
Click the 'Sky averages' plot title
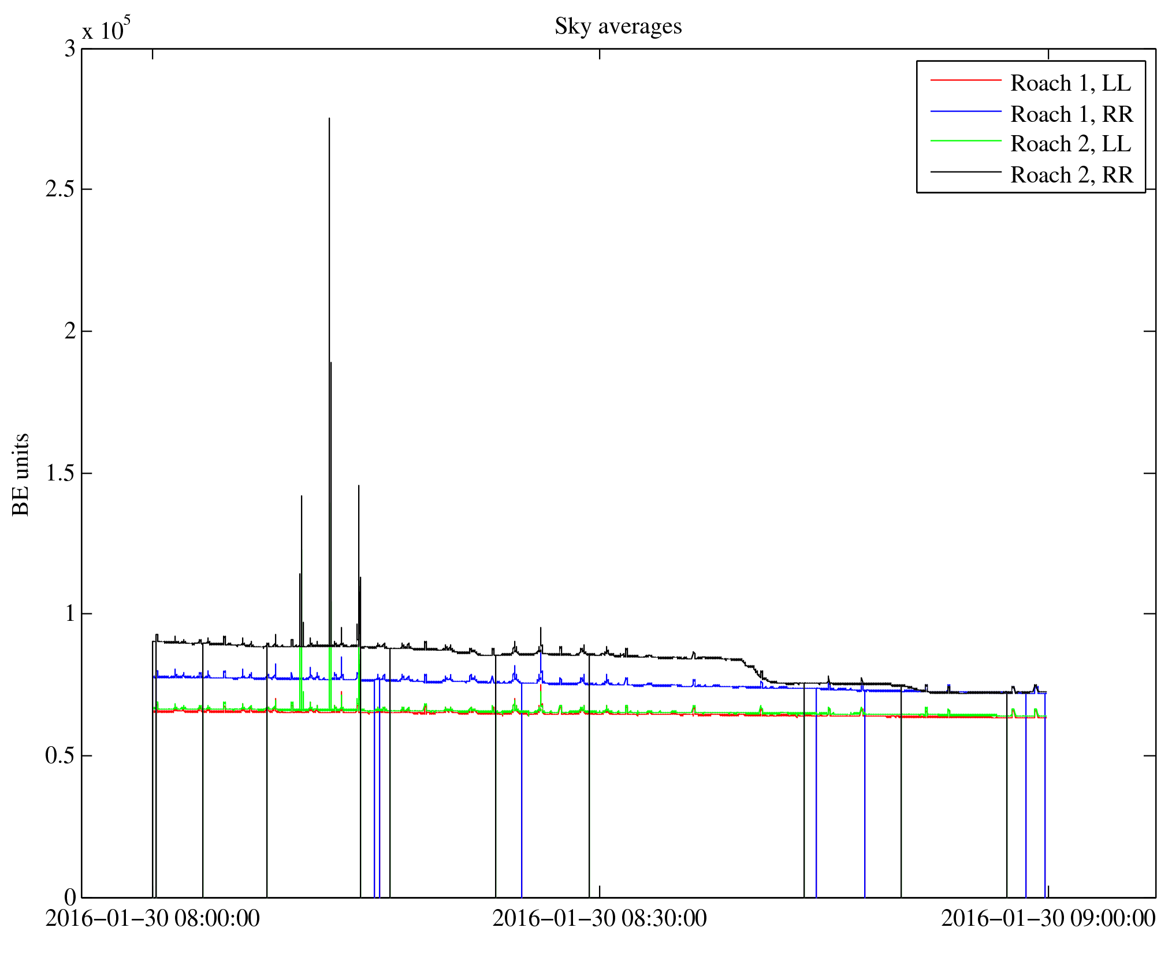coord(617,27)
